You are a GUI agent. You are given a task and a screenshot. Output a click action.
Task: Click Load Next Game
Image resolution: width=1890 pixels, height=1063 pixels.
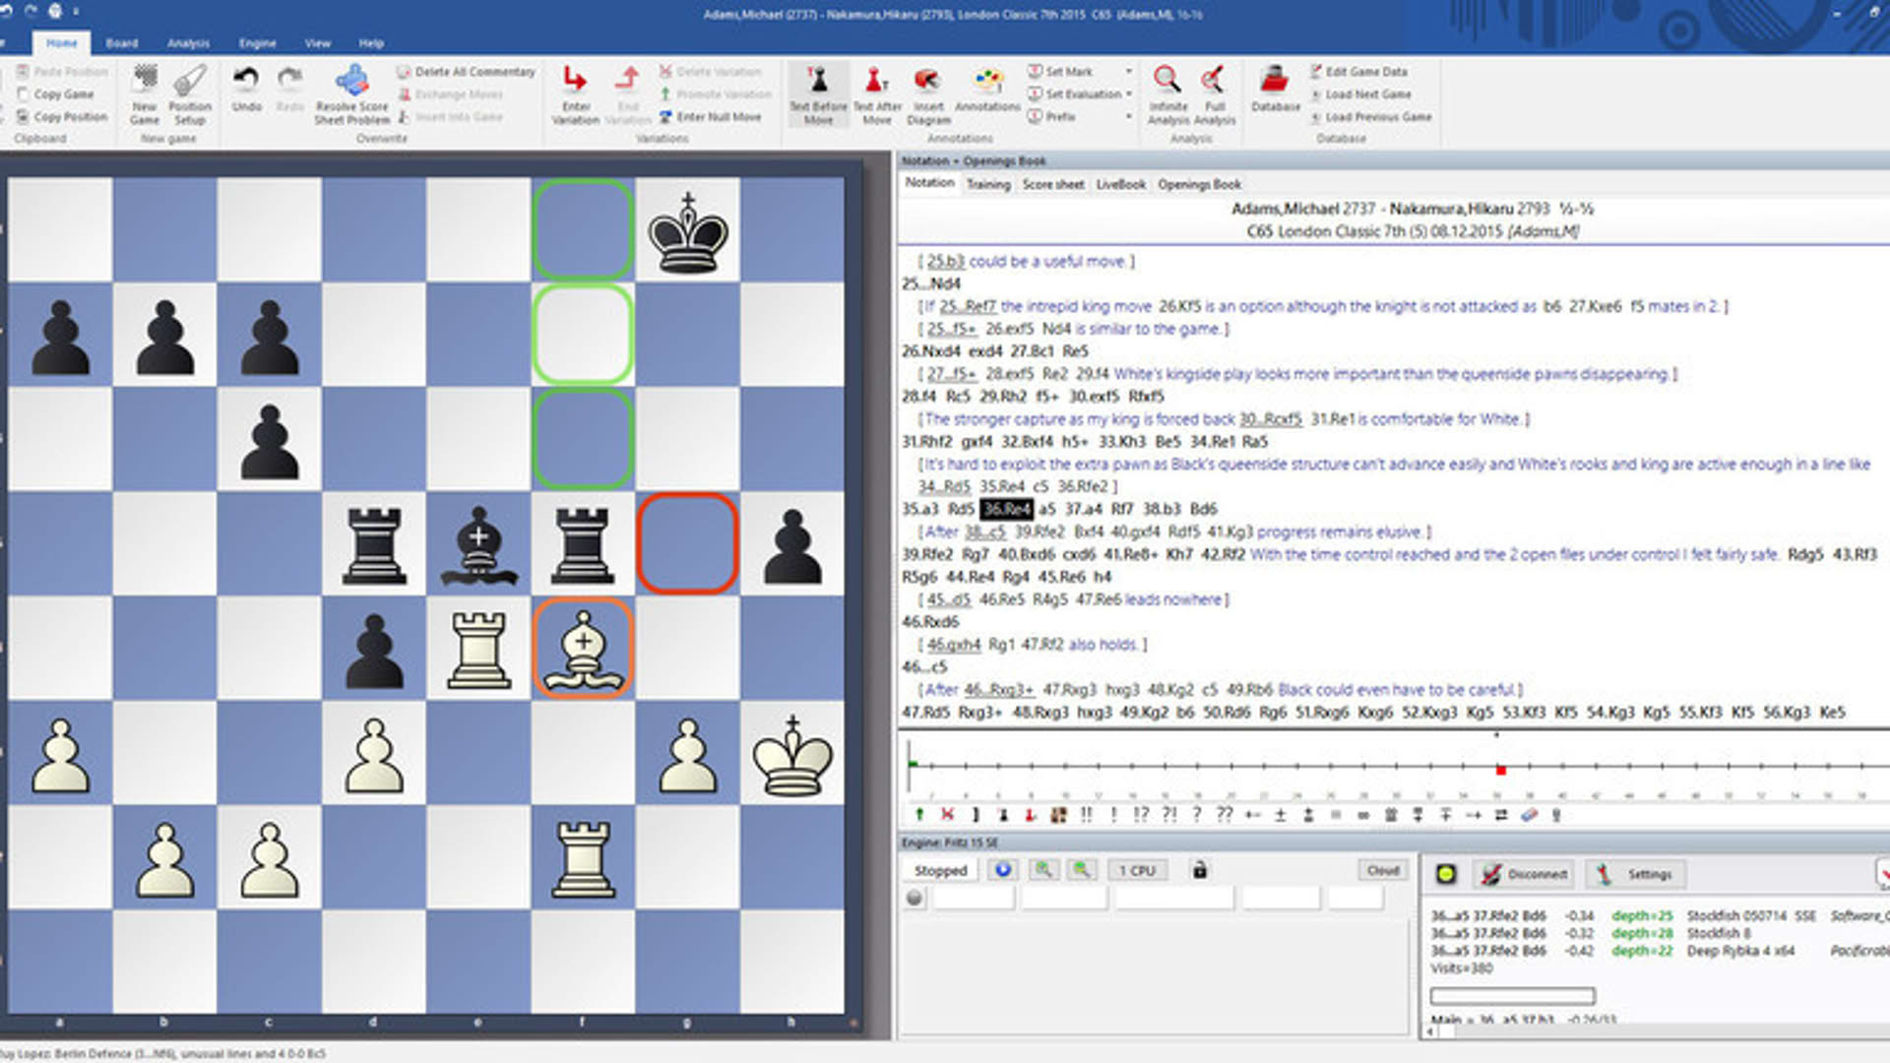(x=1359, y=94)
